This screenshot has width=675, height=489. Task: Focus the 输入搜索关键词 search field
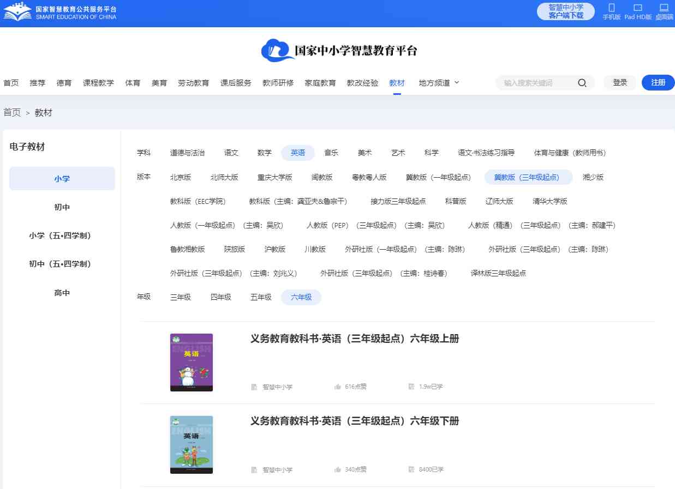(536, 83)
